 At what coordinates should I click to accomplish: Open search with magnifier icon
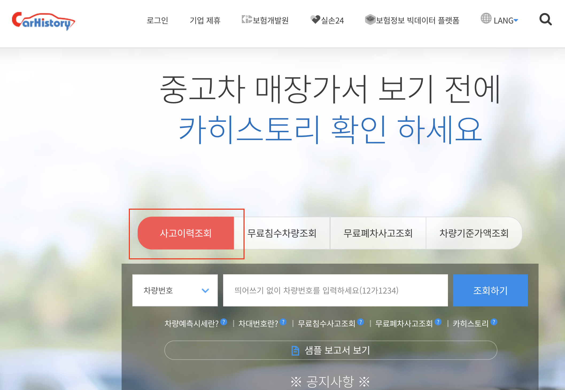(545, 19)
